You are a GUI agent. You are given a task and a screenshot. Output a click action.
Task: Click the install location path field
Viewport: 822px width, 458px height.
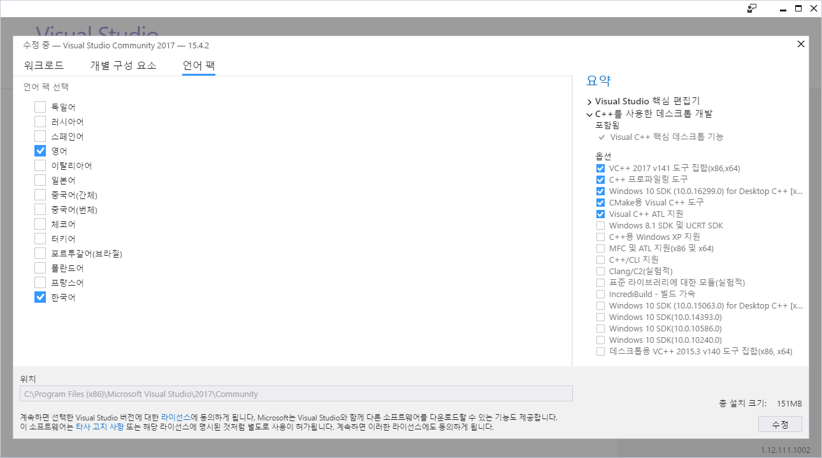click(x=296, y=394)
